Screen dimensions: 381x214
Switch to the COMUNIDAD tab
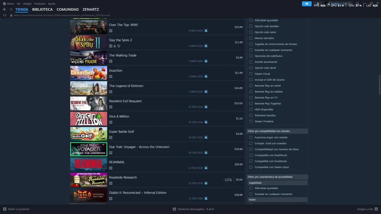[x=68, y=10]
